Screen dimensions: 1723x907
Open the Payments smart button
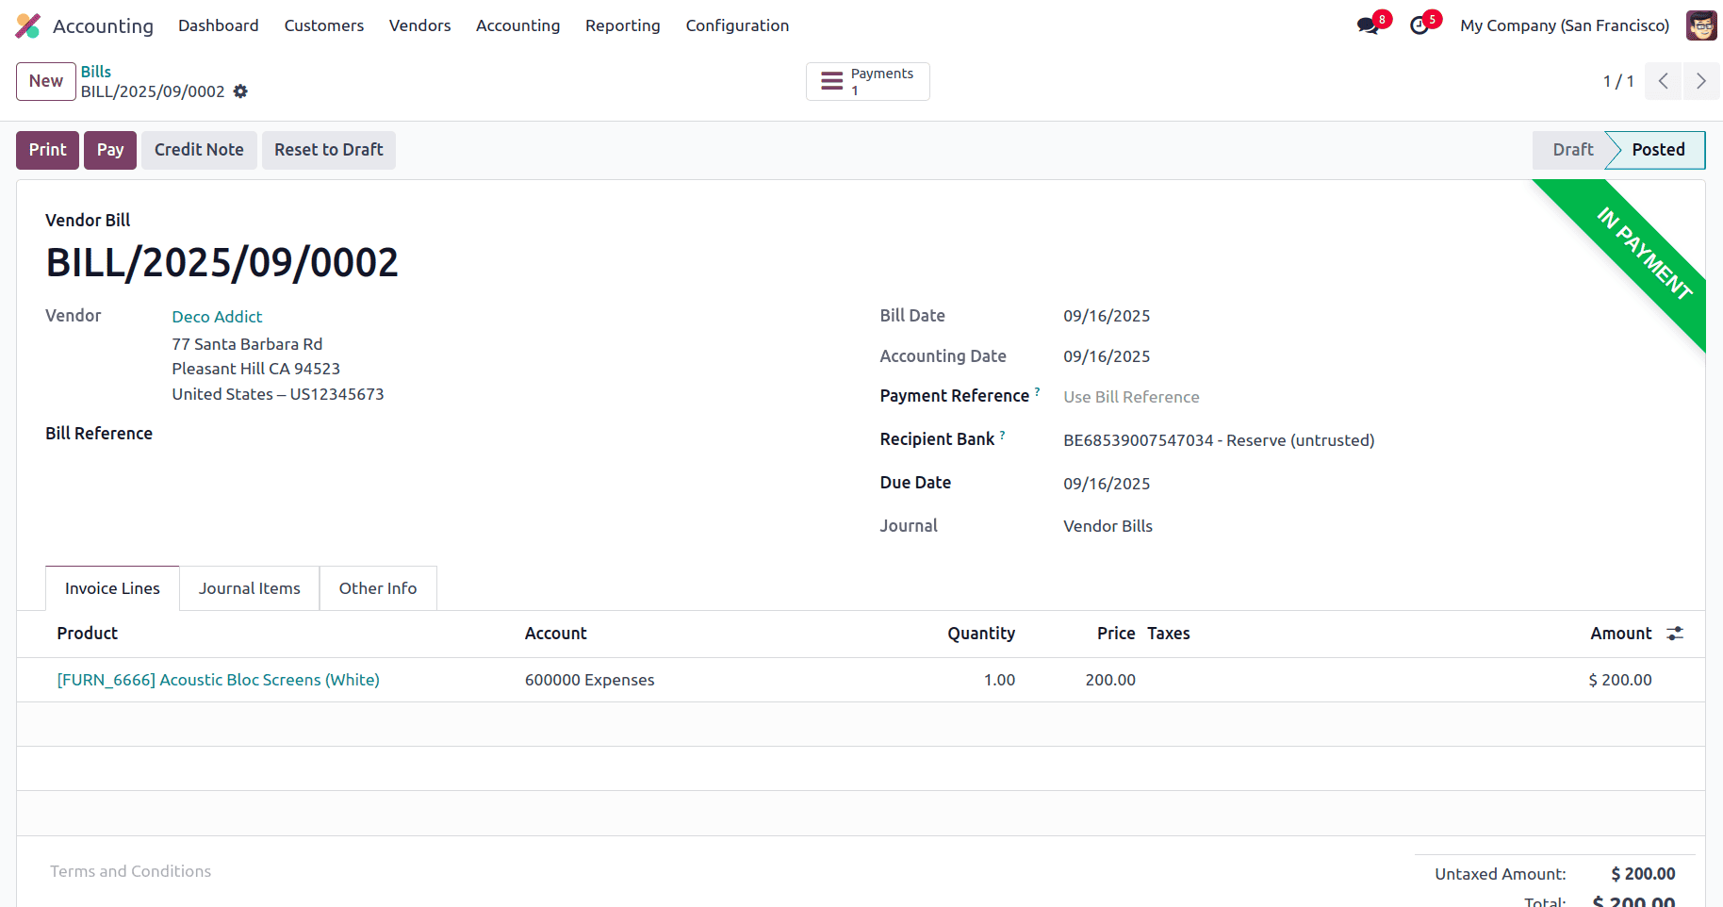866,81
